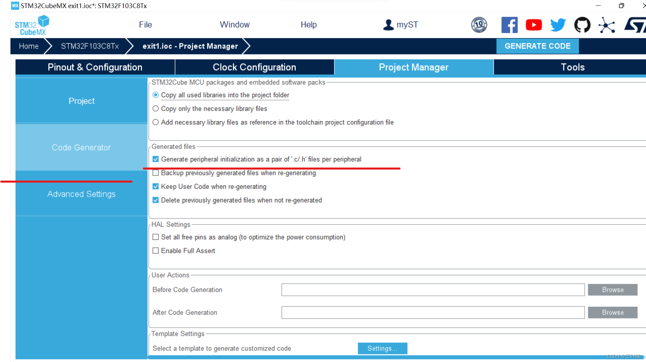The height and width of the screenshot is (362, 646).
Task: Toggle Delete previously generated files checkbox
Action: 155,200
